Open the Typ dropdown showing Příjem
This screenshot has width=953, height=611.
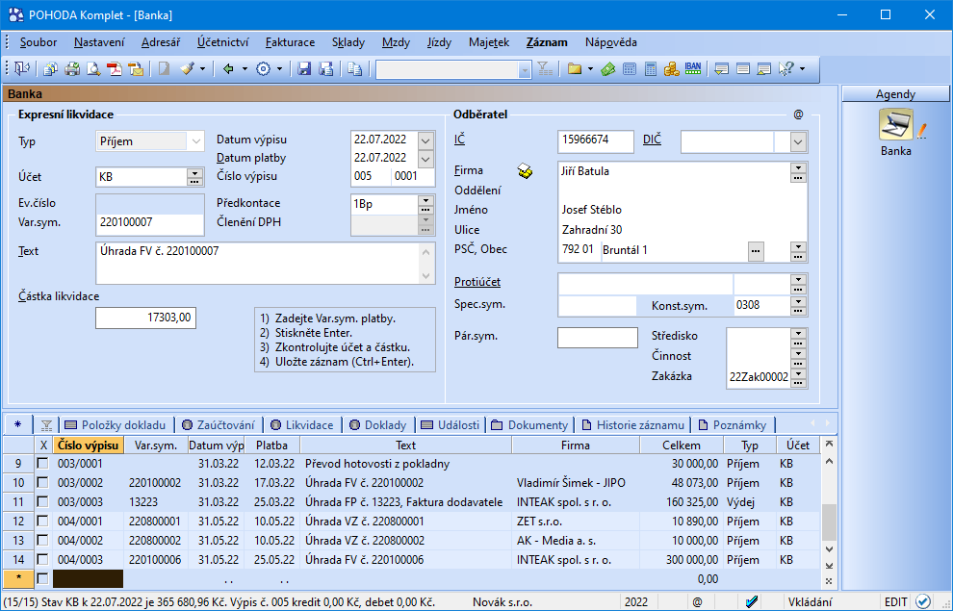click(195, 141)
